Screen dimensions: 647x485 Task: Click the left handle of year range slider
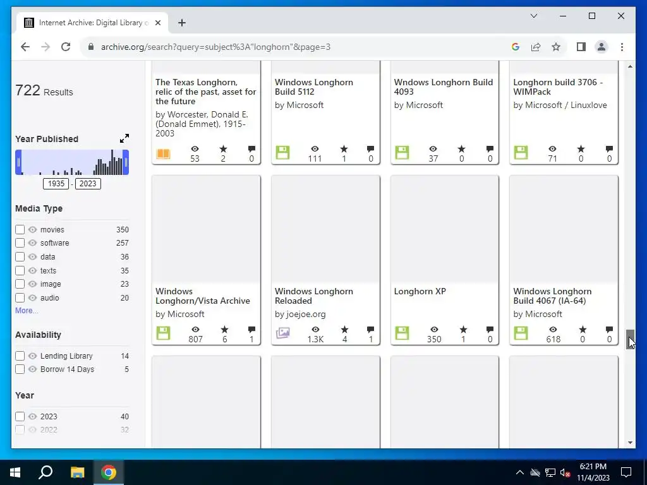click(x=18, y=162)
